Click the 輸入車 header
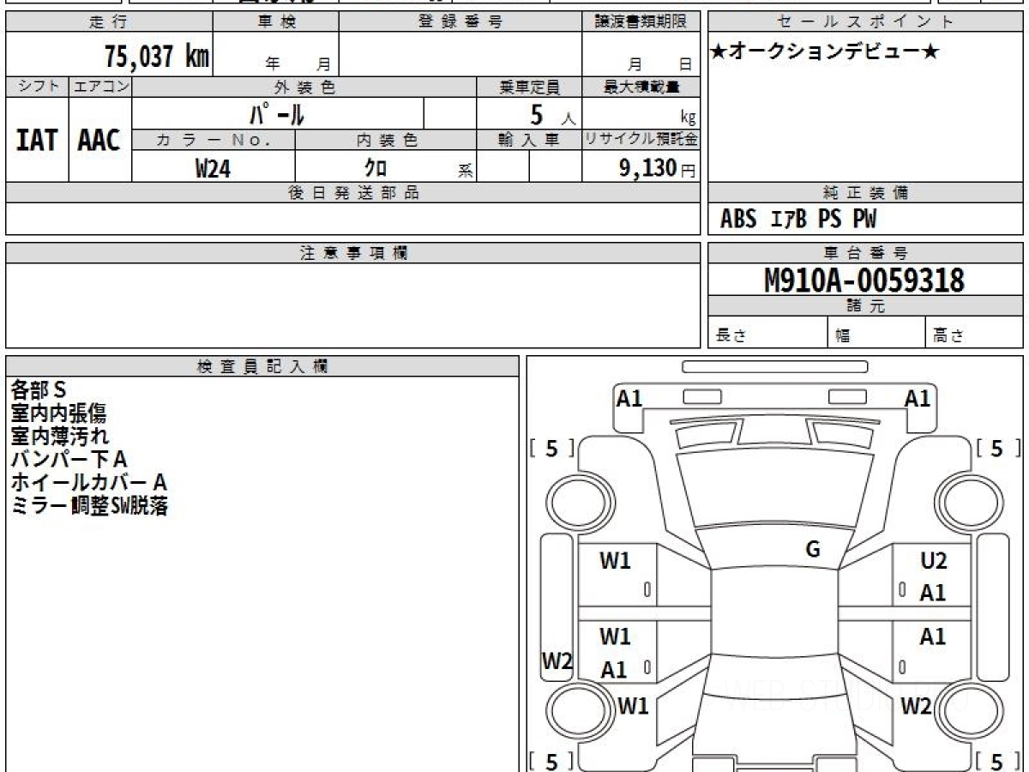Image resolution: width=1029 pixels, height=772 pixels. [529, 140]
